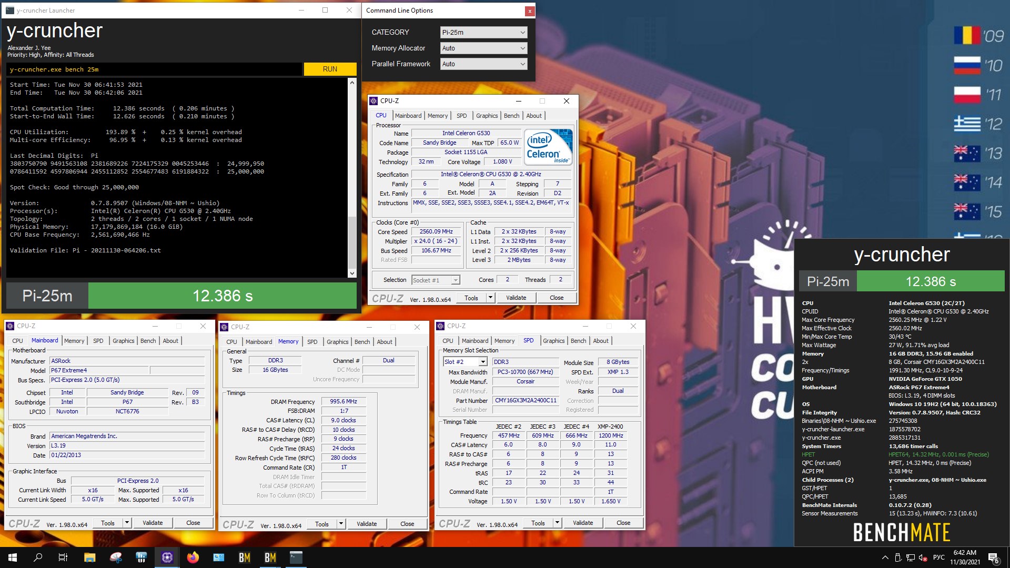
Task: Switch to Graphics tab in SPD CPU-Z window
Action: pos(553,341)
